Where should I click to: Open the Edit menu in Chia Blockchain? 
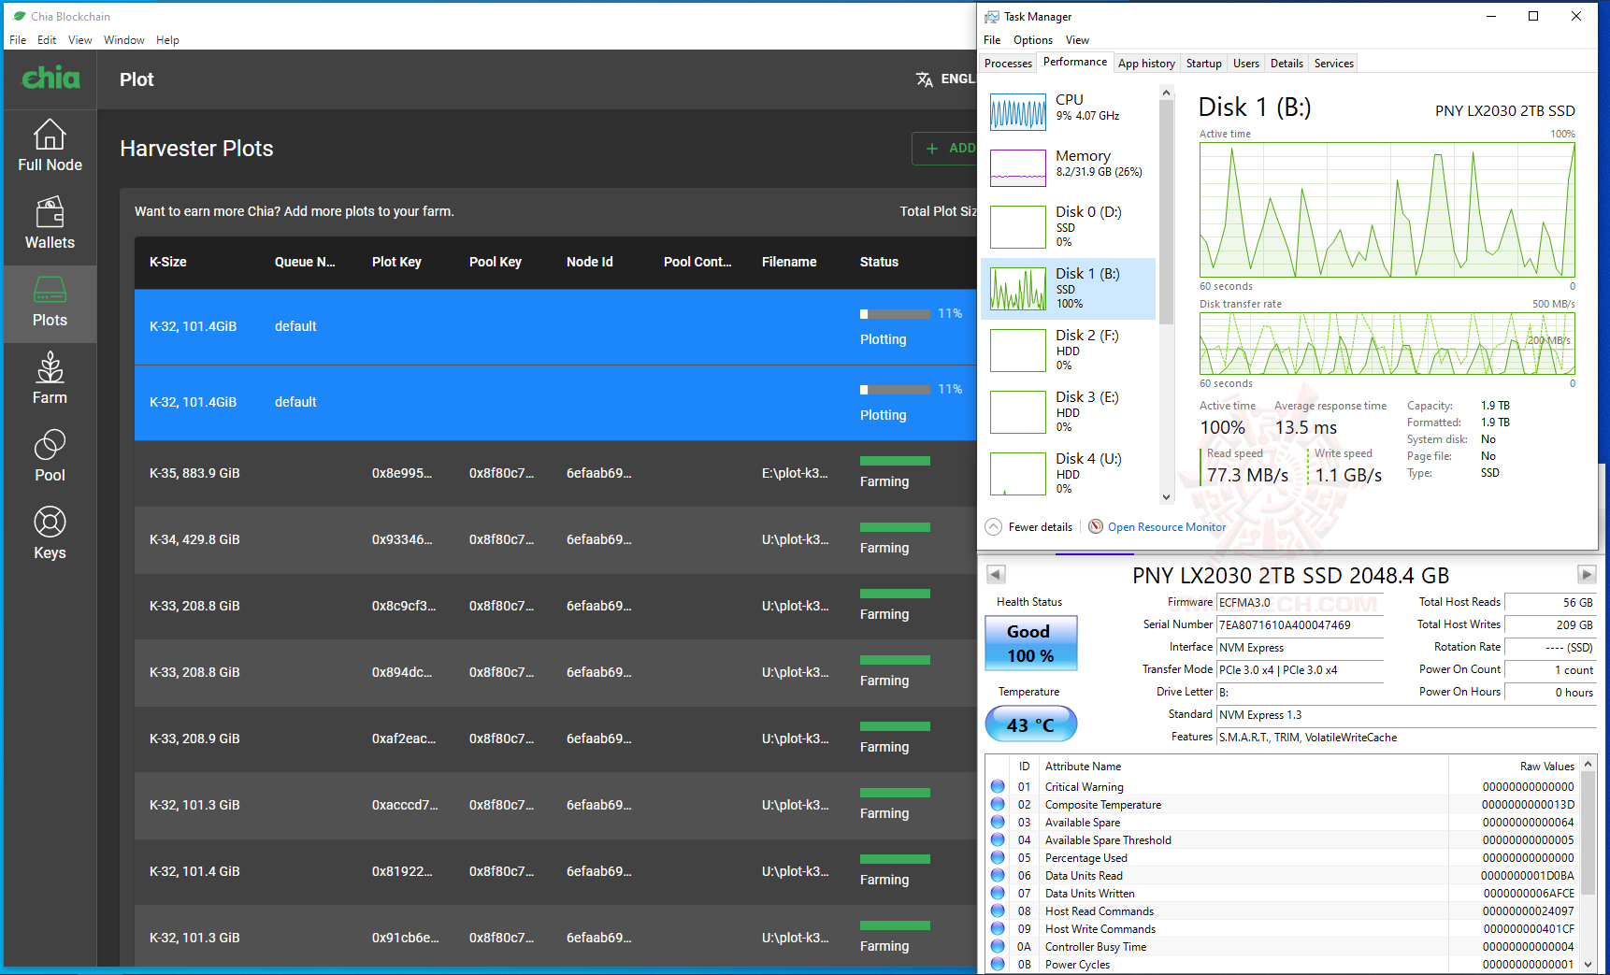(x=47, y=40)
